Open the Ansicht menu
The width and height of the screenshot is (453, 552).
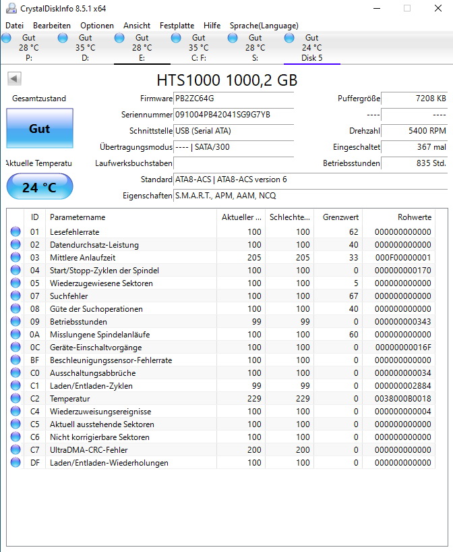[137, 26]
